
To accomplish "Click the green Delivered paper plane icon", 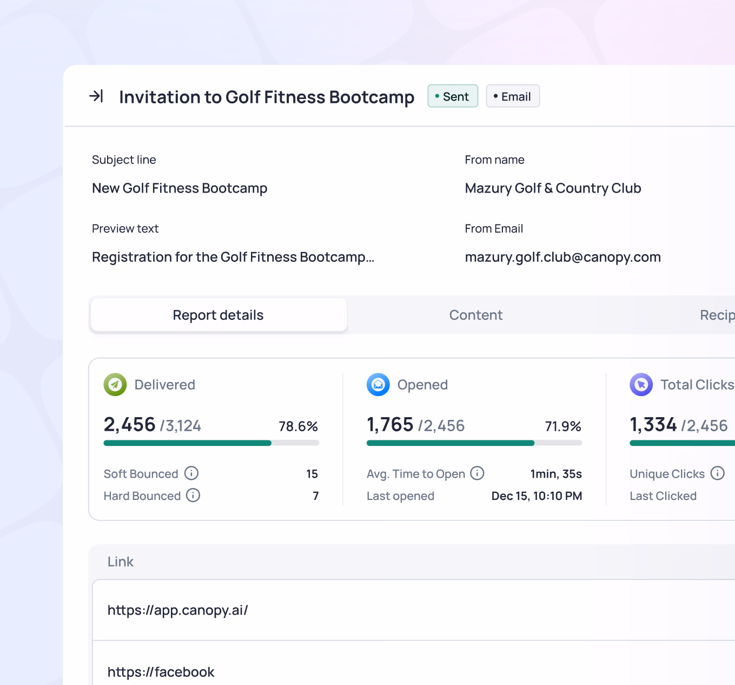I will (115, 385).
